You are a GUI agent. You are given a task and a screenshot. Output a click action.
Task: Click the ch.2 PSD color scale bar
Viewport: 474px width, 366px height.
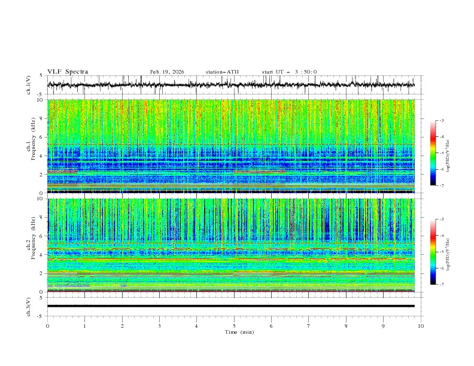tap(433, 252)
